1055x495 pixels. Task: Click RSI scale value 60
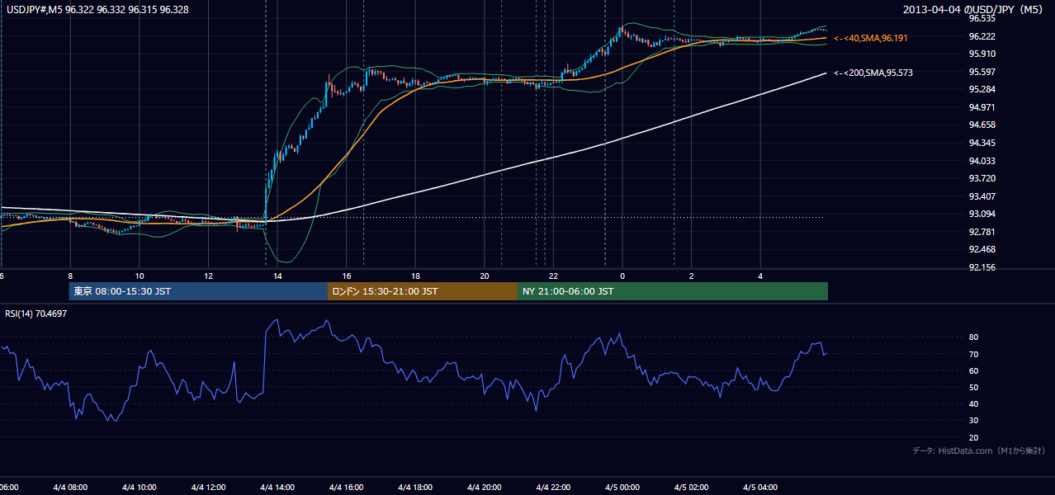click(x=973, y=370)
